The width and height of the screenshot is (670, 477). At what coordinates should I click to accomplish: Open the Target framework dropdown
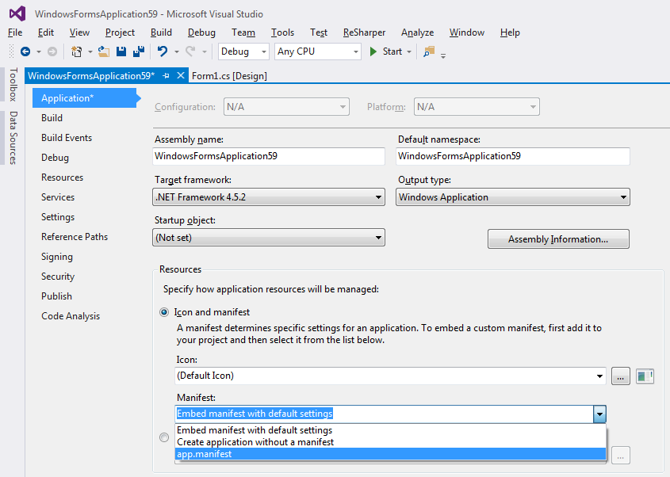click(x=269, y=197)
